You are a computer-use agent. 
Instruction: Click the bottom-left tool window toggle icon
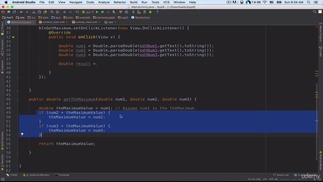point(3,179)
